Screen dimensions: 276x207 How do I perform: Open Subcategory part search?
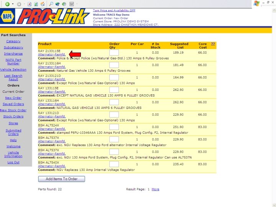(13, 48)
